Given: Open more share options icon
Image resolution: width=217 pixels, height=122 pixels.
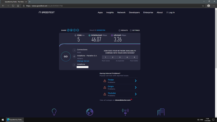Looking at the screenshot, I should pos(78,30).
